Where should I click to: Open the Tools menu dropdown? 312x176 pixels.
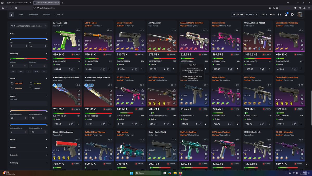coord(59,15)
